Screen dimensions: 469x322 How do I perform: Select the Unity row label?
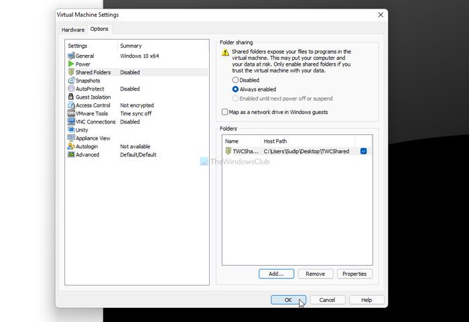82,130
